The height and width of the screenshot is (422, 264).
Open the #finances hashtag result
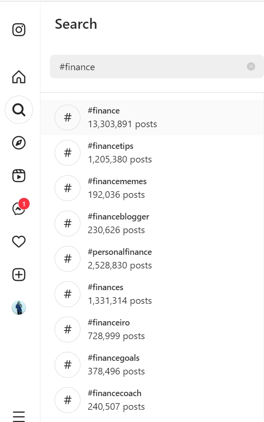pyautogui.click(x=152, y=294)
